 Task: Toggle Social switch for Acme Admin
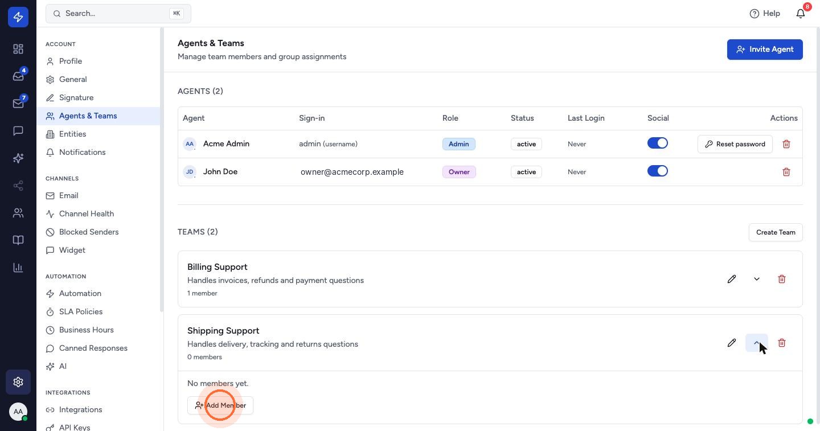pyautogui.click(x=658, y=143)
